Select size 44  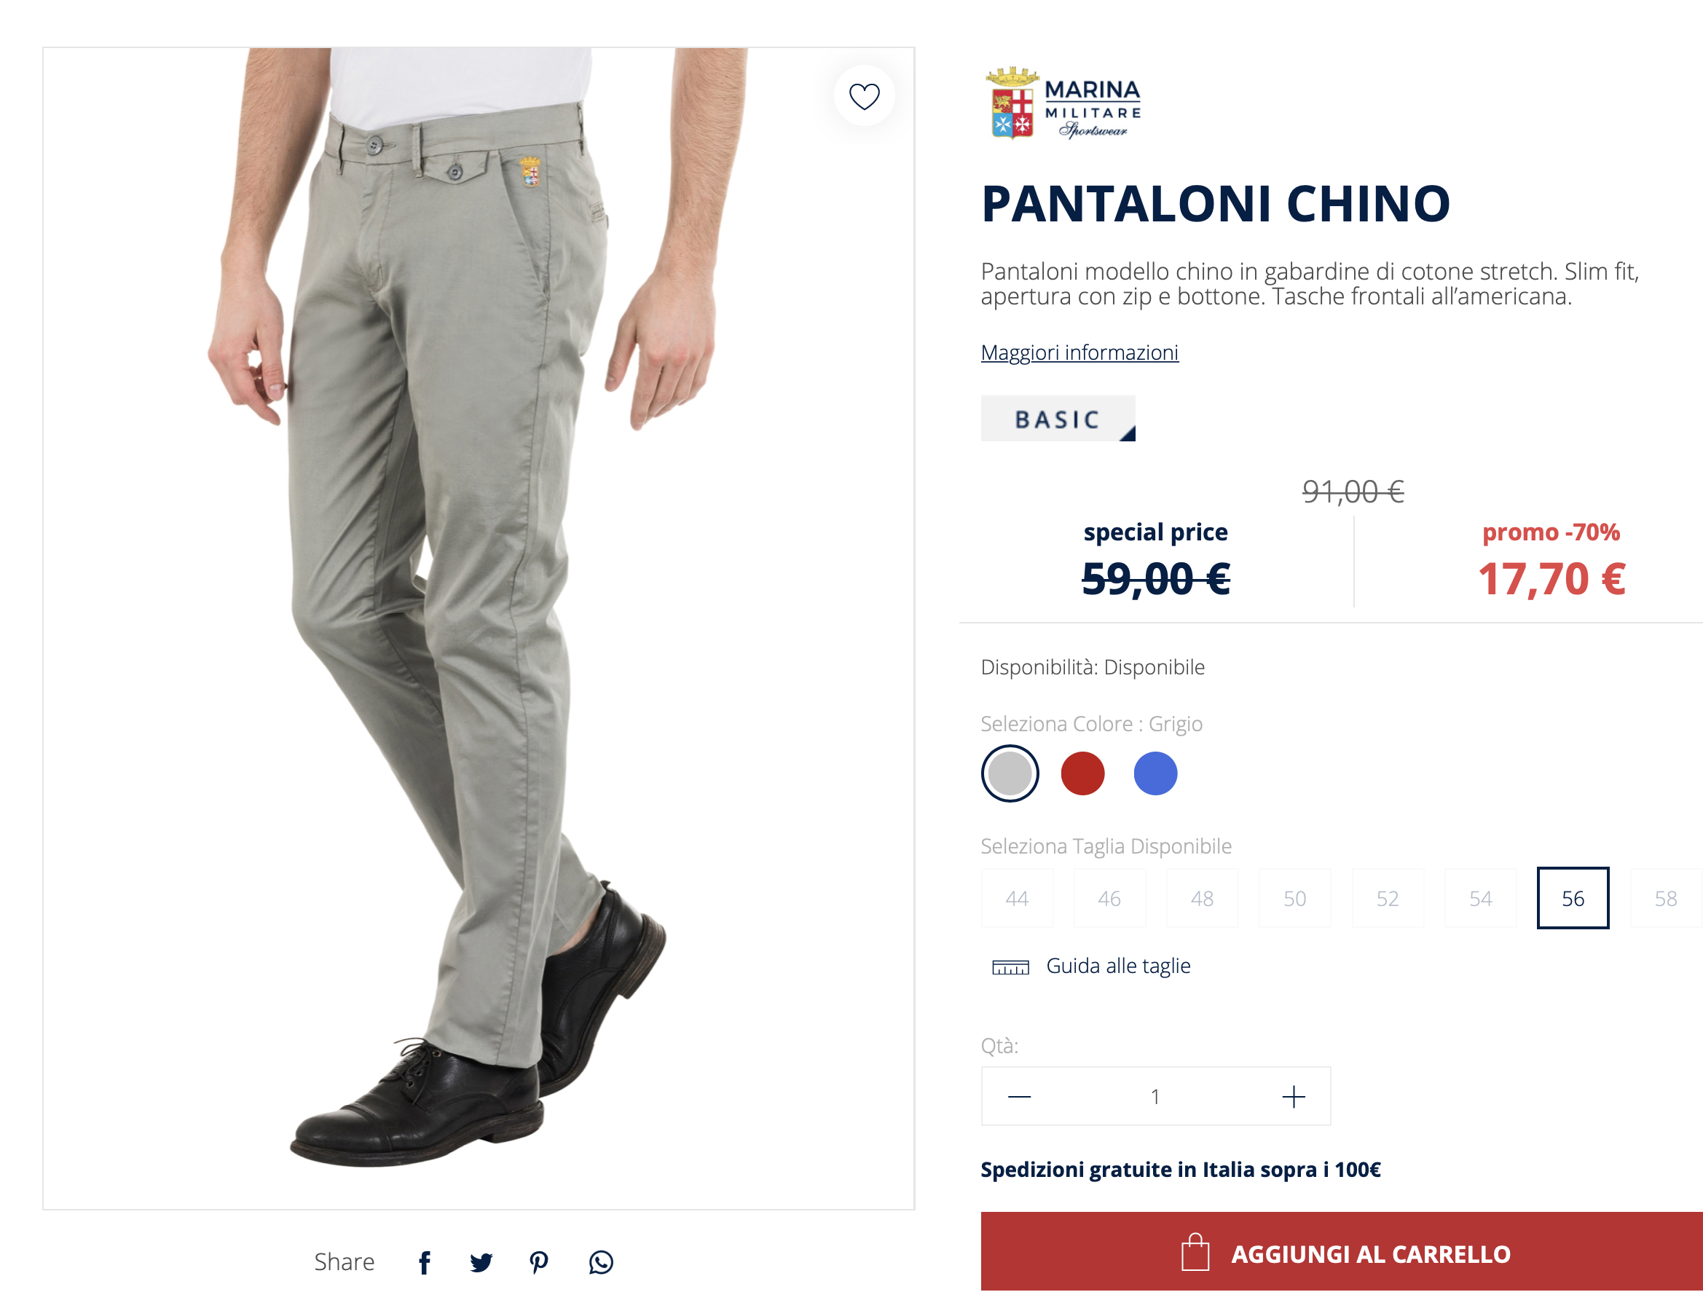1016,898
